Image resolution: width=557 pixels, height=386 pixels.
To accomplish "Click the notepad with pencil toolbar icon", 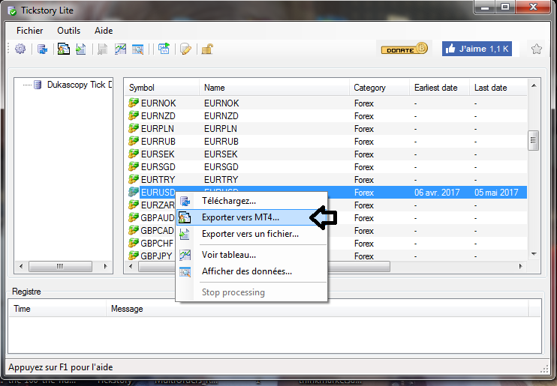I will pyautogui.click(x=185, y=49).
